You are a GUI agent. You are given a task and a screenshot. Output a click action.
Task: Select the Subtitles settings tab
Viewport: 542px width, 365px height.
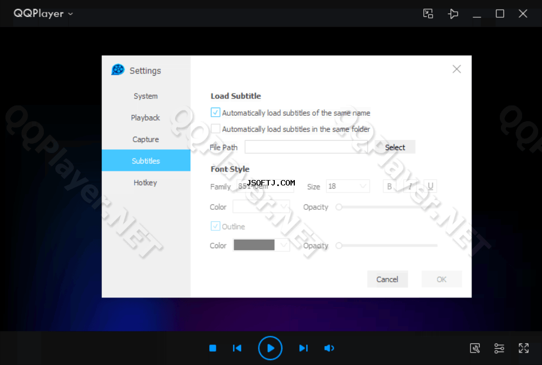click(146, 161)
